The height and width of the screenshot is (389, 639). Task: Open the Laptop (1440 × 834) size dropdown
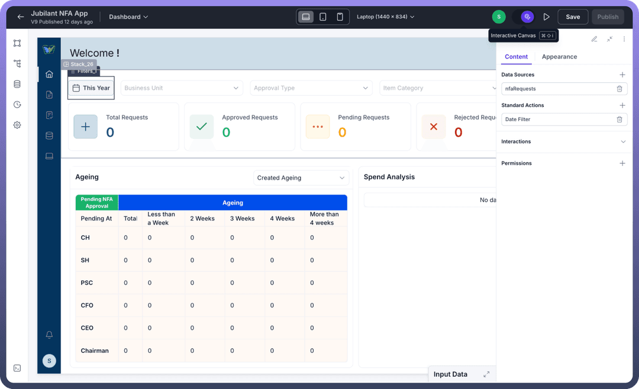[x=385, y=17]
